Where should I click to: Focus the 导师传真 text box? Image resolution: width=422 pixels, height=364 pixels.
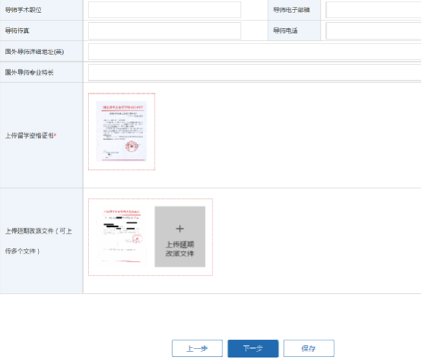[165, 30]
